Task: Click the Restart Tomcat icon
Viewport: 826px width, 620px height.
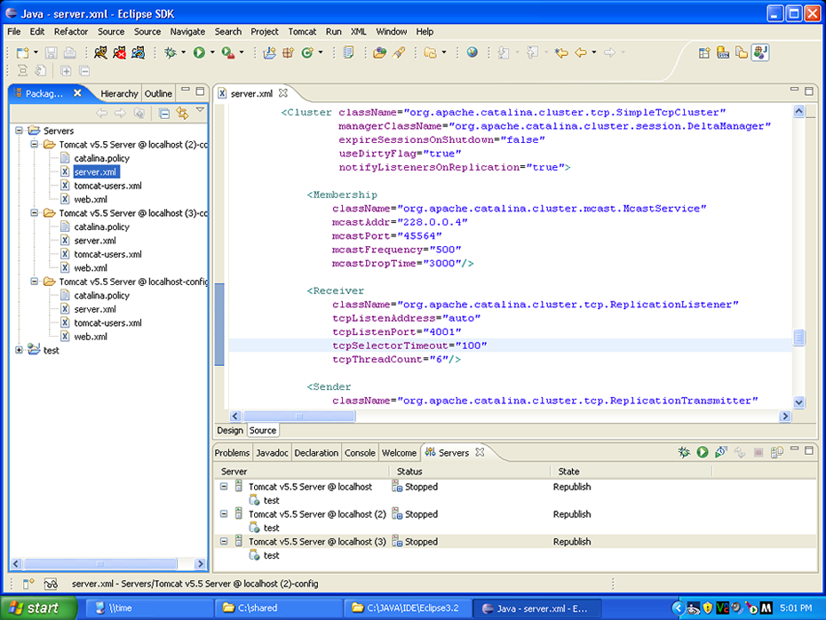Action: point(138,52)
